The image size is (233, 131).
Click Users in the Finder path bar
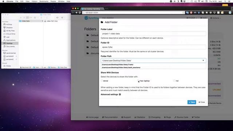[36, 67]
